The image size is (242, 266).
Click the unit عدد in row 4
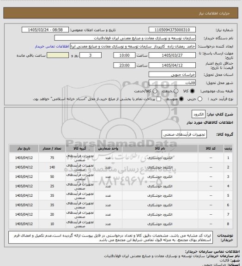point(108,186)
